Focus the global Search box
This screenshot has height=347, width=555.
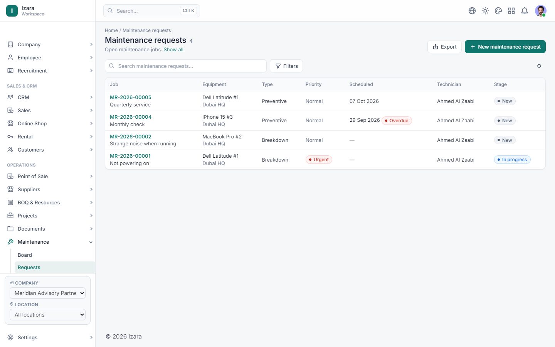[151, 11]
